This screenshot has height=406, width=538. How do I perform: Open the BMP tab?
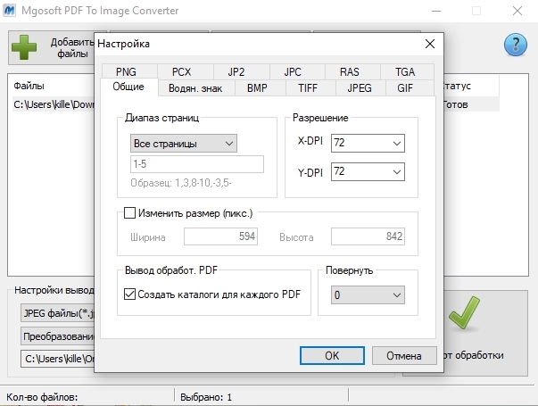(261, 88)
